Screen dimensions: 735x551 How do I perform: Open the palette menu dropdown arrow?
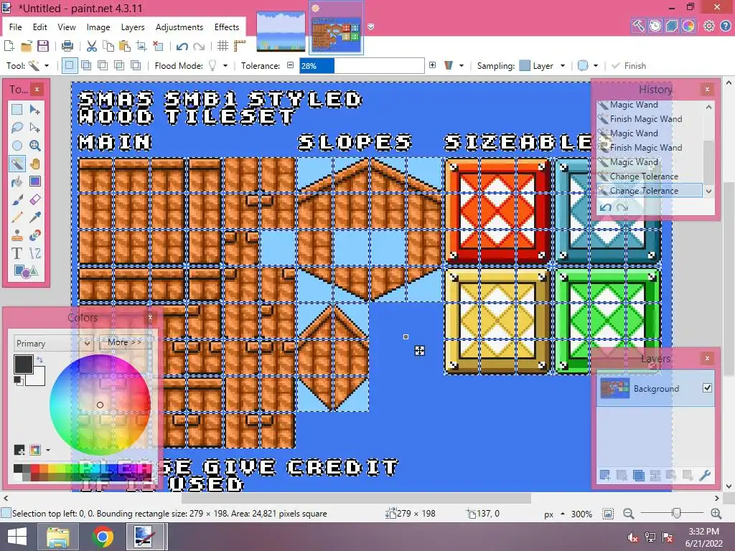pyautogui.click(x=48, y=451)
